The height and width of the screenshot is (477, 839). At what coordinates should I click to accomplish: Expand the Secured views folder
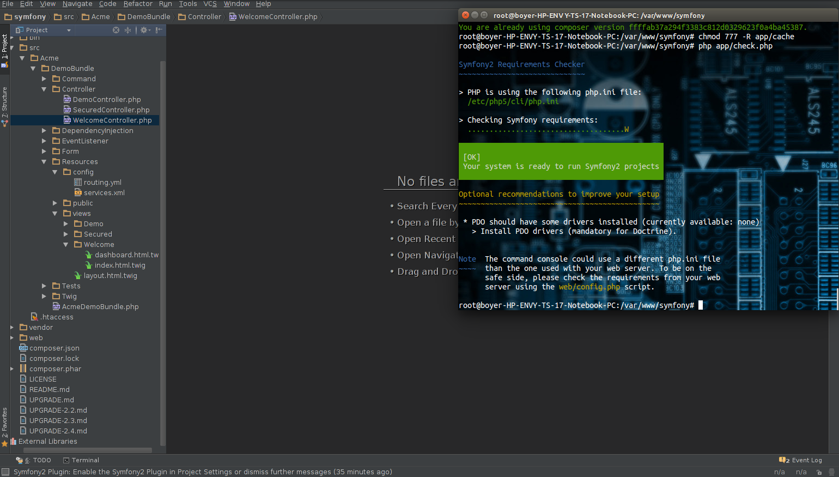[x=66, y=234]
